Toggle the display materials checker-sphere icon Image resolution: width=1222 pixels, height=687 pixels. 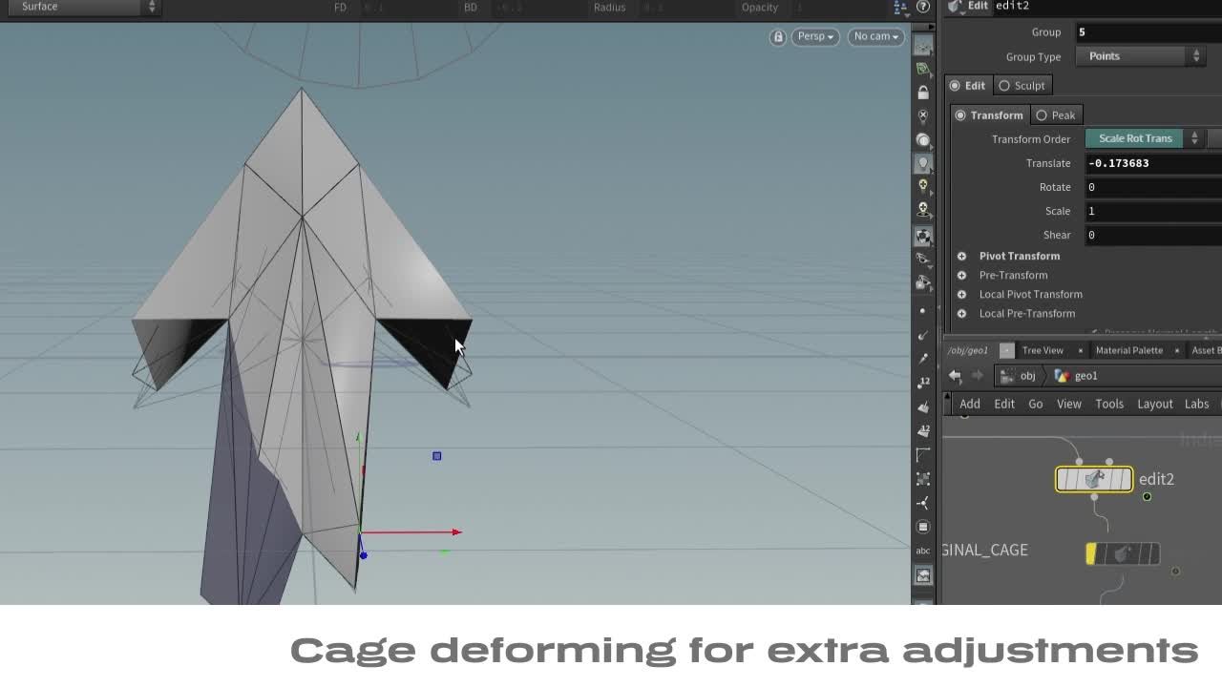tap(923, 236)
